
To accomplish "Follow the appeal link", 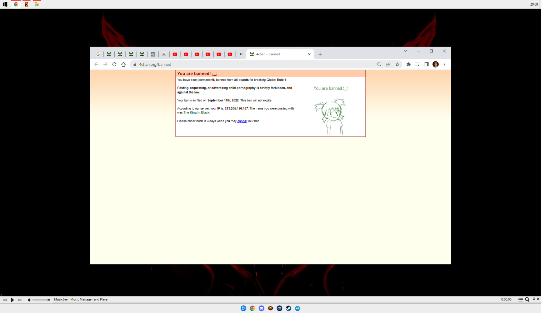I will tap(242, 121).
